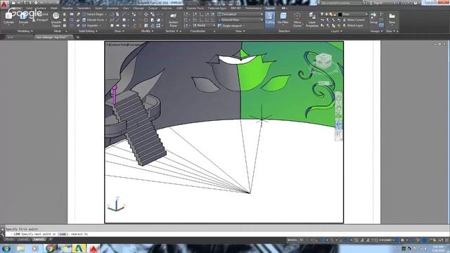This screenshot has height=253, width=450.
Task: Expand the Modify panel
Action: pos(147,31)
